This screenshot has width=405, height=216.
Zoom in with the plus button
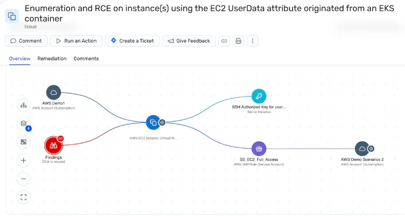(x=24, y=161)
